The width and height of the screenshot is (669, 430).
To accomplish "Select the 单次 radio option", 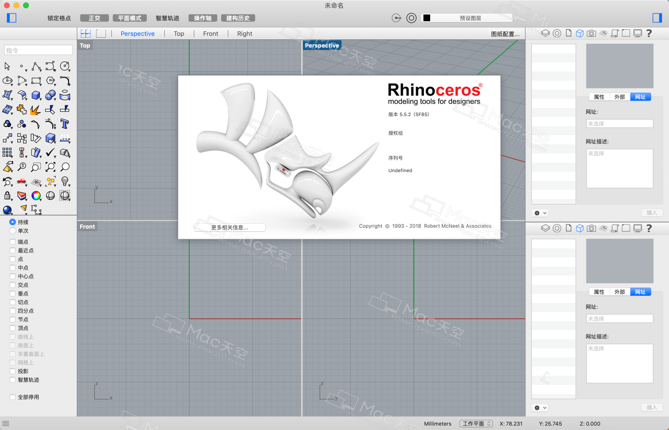I will point(12,231).
